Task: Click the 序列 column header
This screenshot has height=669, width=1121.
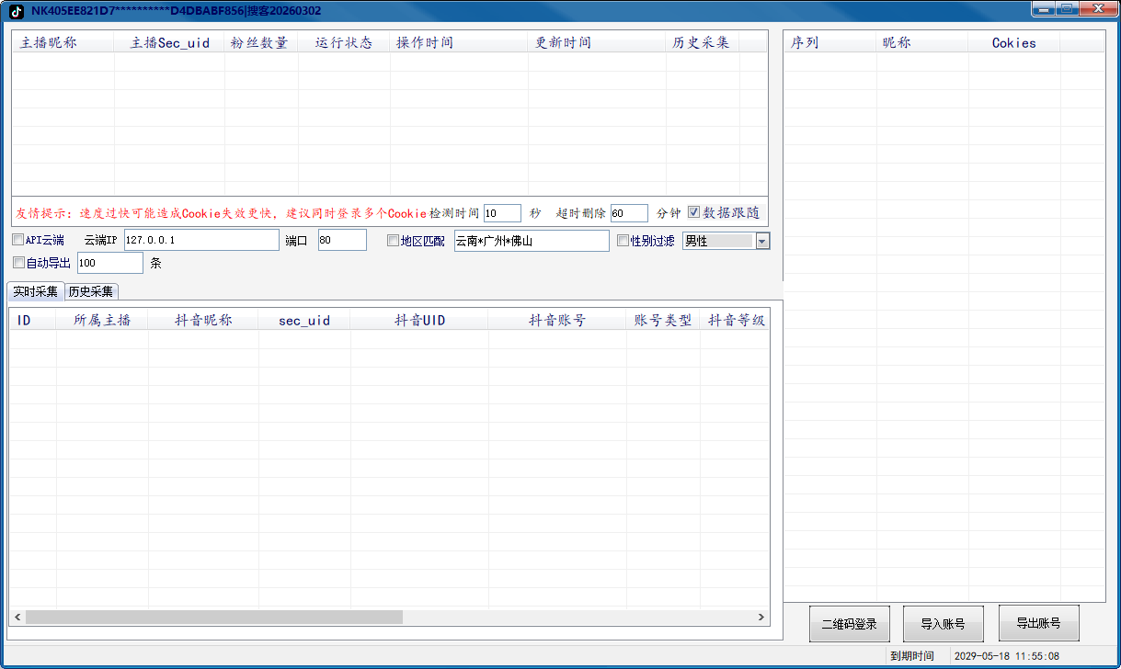Action: [x=830, y=42]
